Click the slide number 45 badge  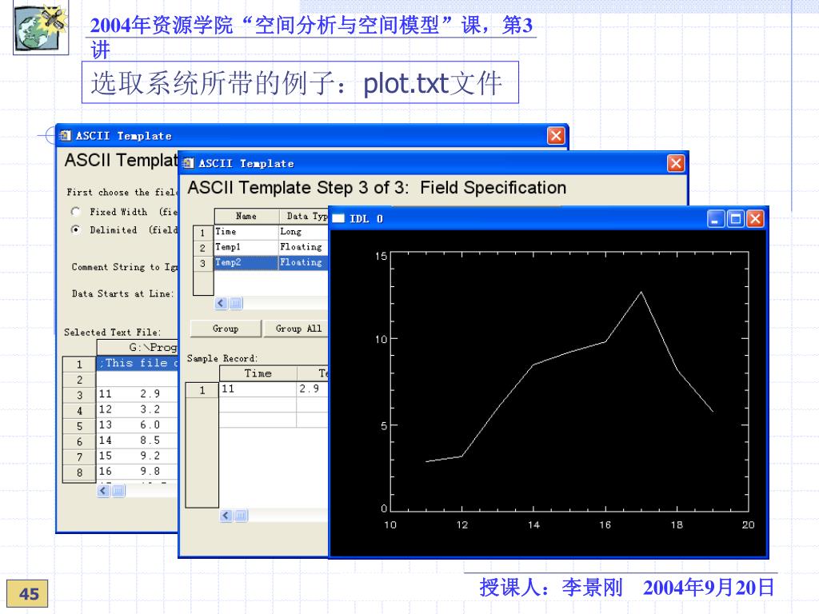pyautogui.click(x=28, y=594)
